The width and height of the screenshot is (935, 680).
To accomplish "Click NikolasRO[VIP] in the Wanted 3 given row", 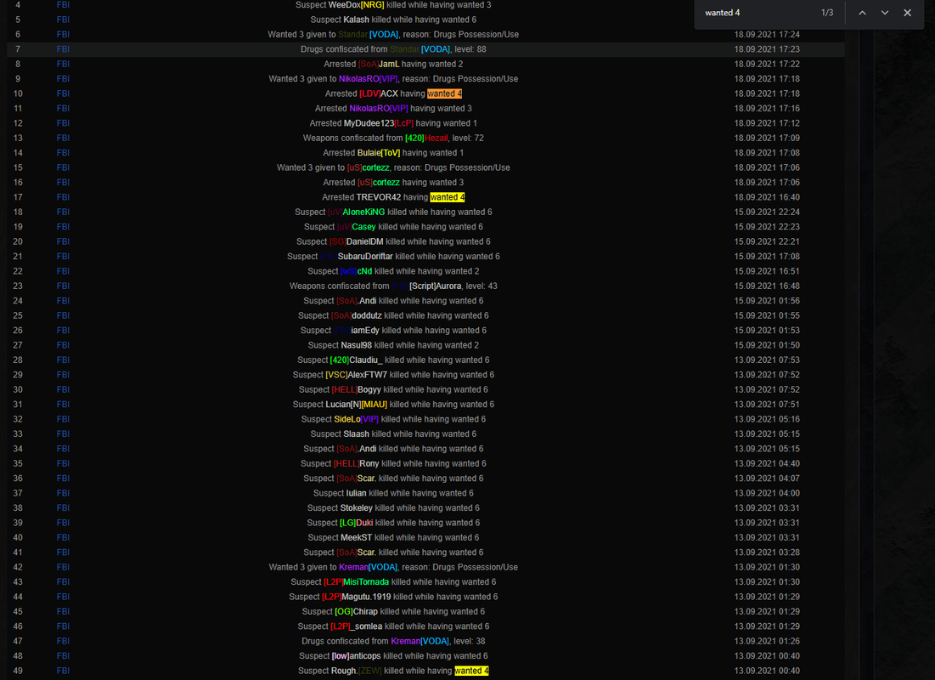I will 368,79.
